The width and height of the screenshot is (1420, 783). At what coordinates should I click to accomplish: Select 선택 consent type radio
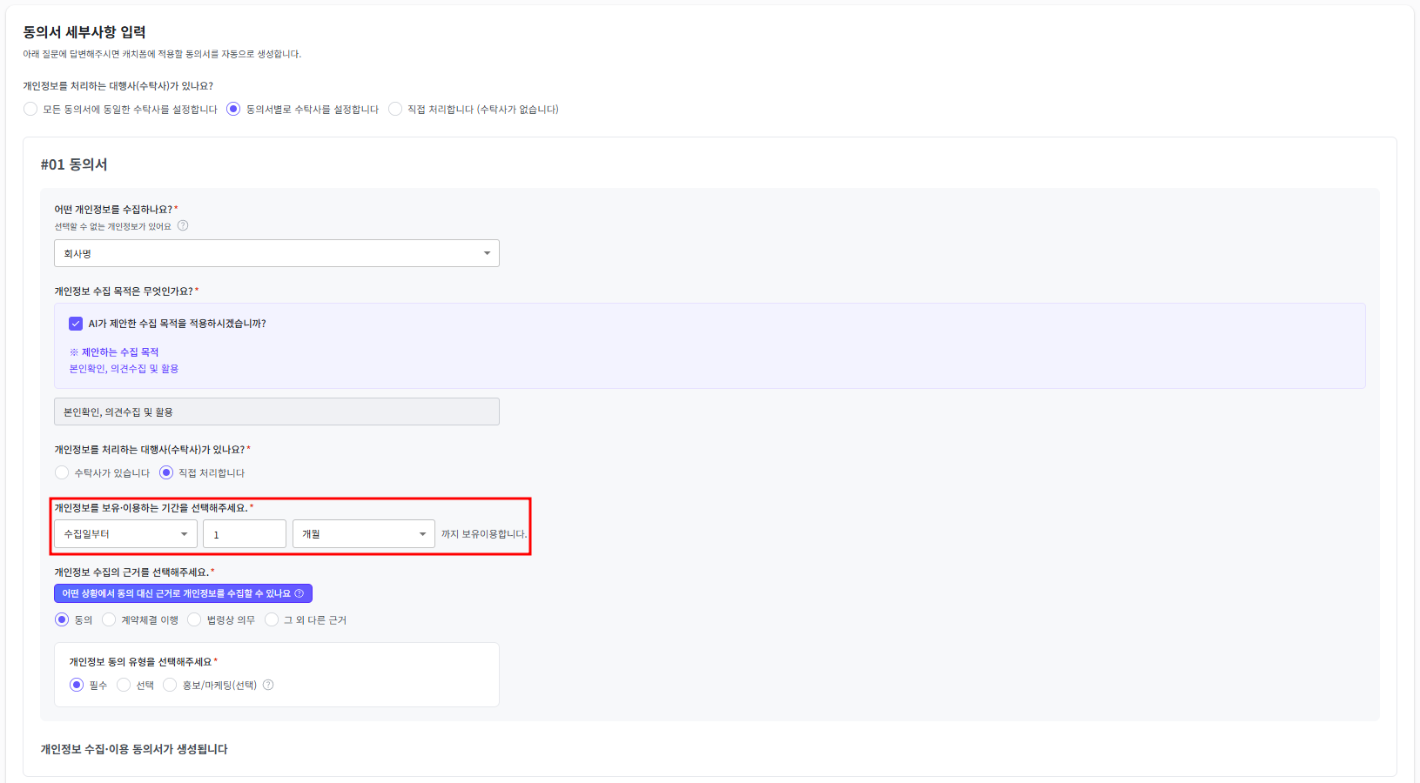124,685
